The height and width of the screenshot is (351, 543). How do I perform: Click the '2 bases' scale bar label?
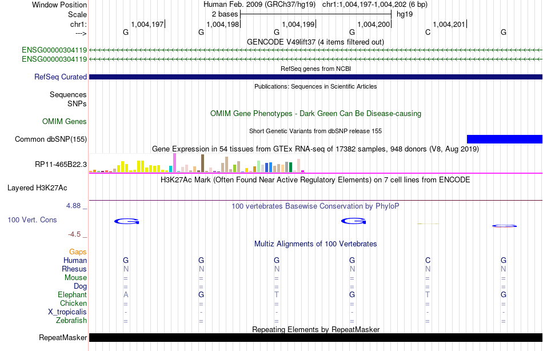[225, 14]
